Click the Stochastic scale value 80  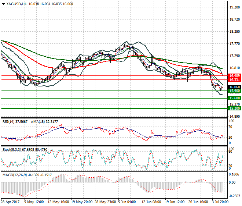point(230,152)
